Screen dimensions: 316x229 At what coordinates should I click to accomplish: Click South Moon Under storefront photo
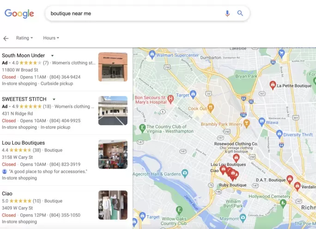tap(113, 67)
